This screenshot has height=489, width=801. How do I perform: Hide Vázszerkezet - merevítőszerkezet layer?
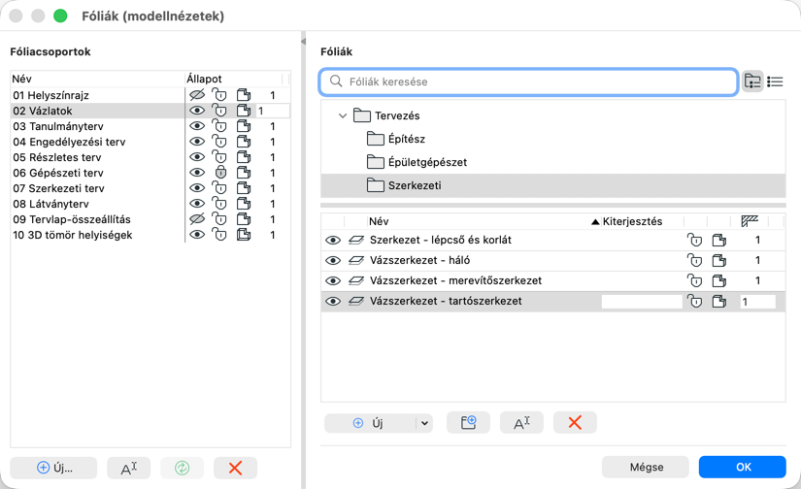click(x=333, y=280)
